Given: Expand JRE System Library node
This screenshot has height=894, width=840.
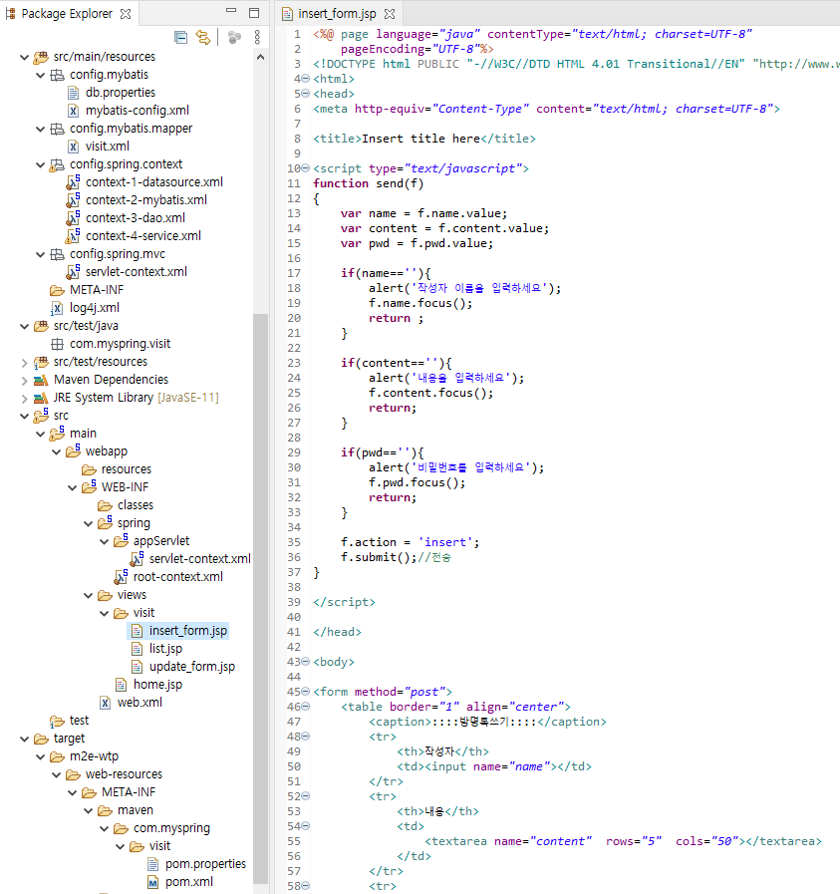Looking at the screenshot, I should pos(25,398).
